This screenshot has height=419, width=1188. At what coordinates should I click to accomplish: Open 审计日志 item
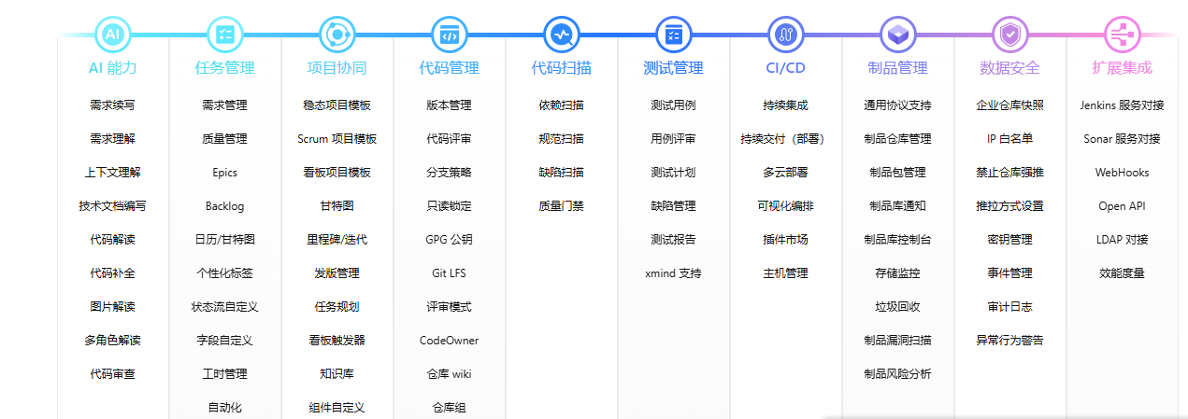click(x=1009, y=307)
